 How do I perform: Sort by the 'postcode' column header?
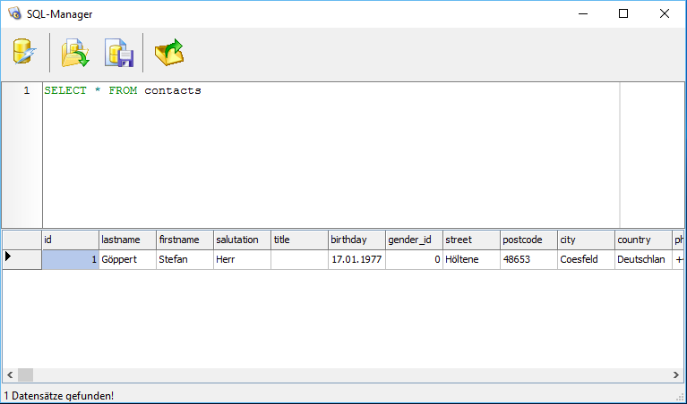coord(528,240)
